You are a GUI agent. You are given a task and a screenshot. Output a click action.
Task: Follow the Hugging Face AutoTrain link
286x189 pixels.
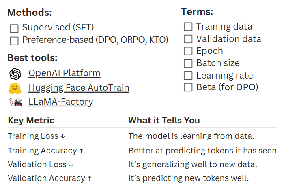(x=79, y=88)
